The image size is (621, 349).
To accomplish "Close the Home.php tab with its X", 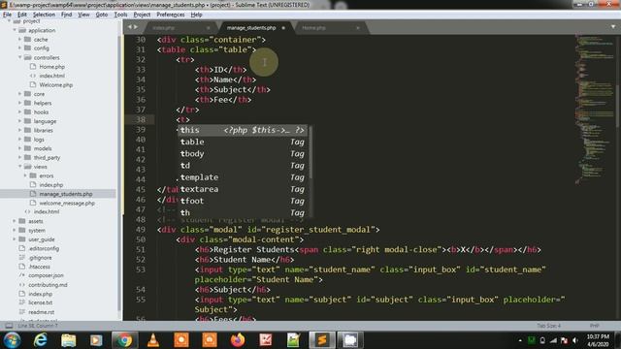I will 358,28.
